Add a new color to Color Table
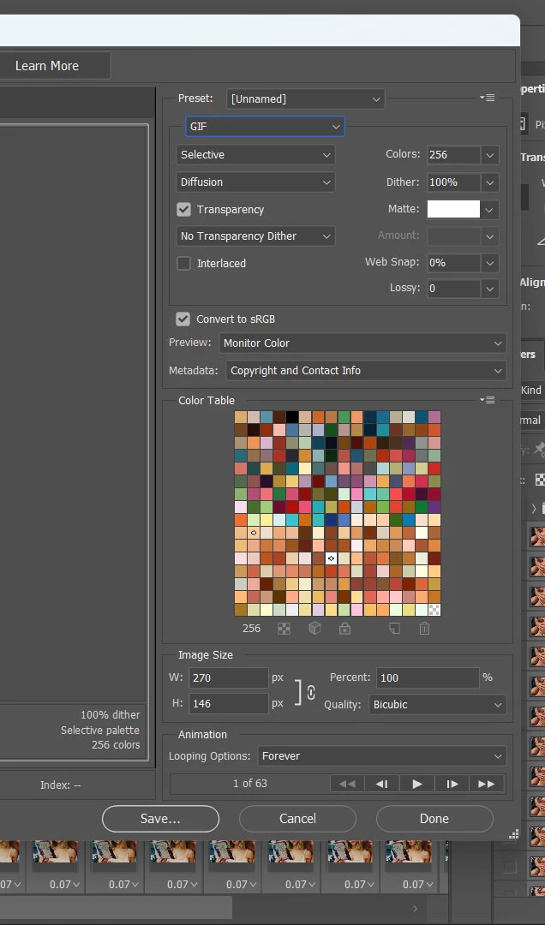The width and height of the screenshot is (545, 925). coord(394,629)
